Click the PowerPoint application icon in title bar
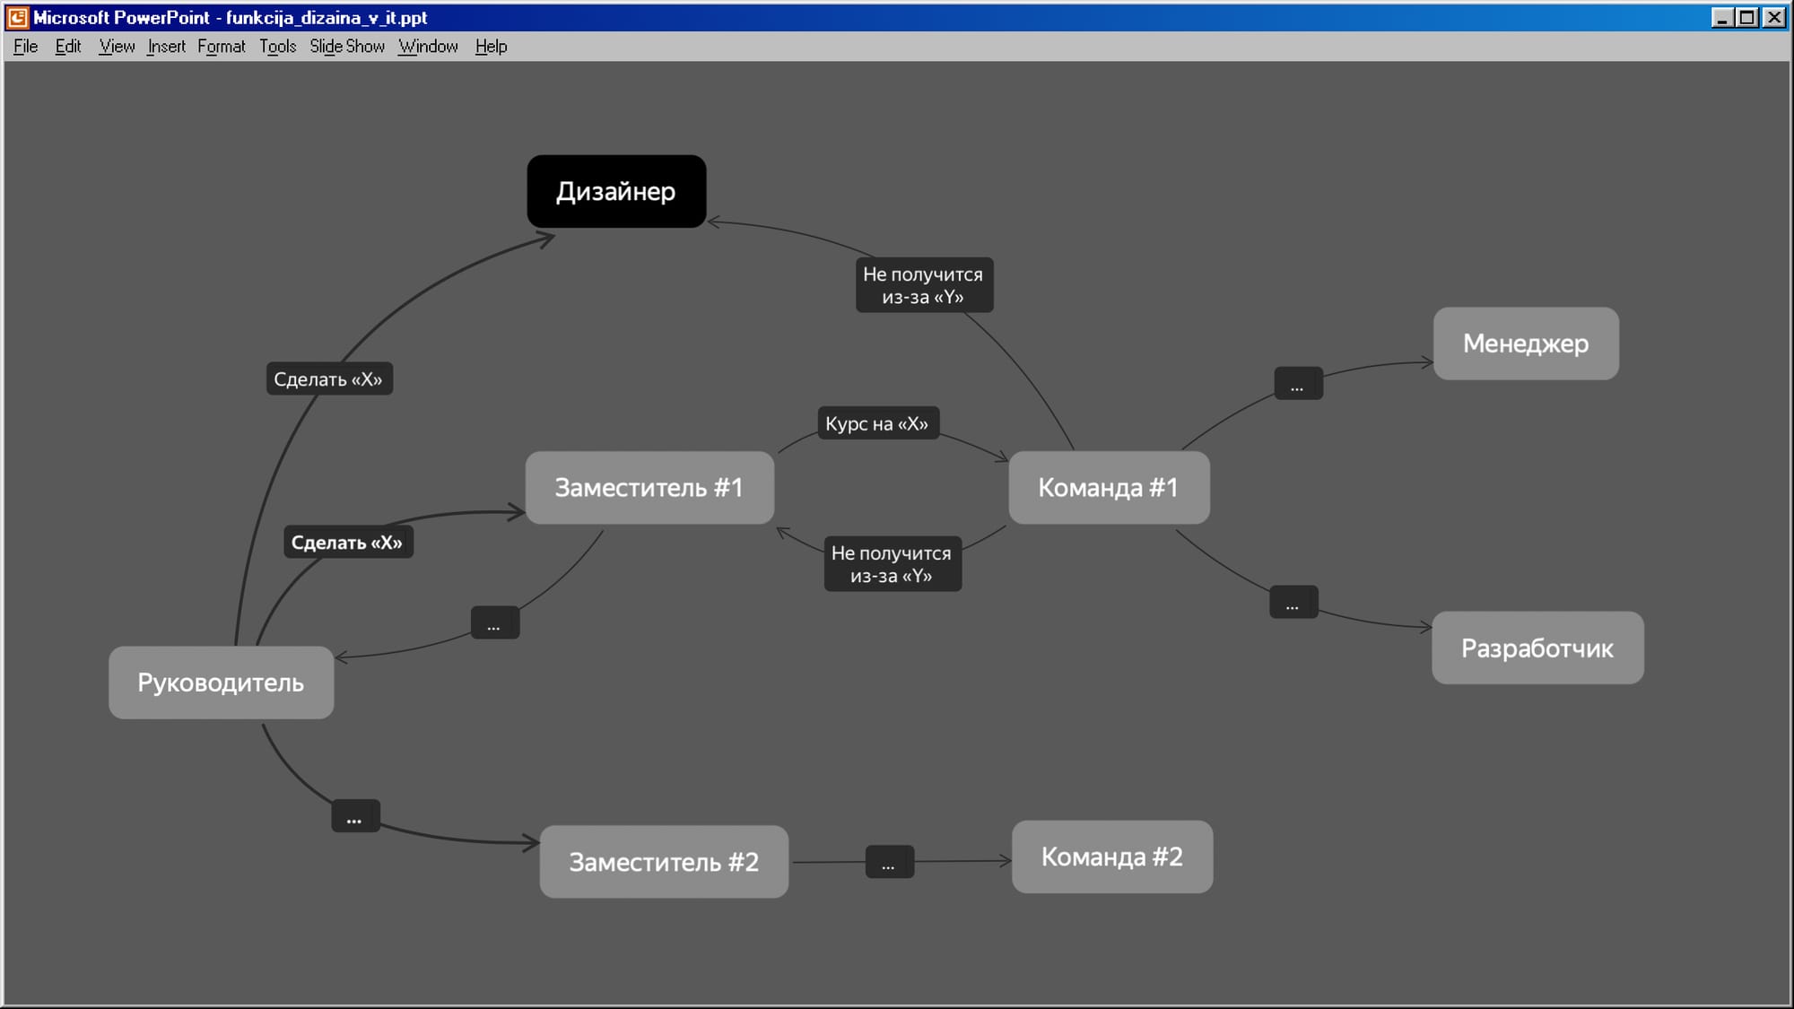Viewport: 1794px width, 1009px height. point(17,17)
